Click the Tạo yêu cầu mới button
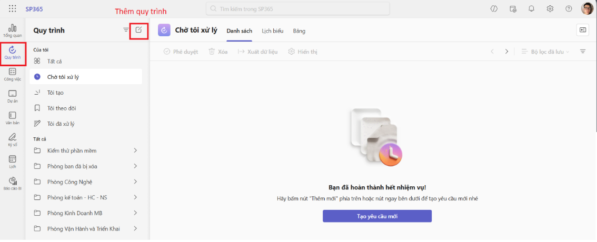597x242 pixels. pos(377,216)
